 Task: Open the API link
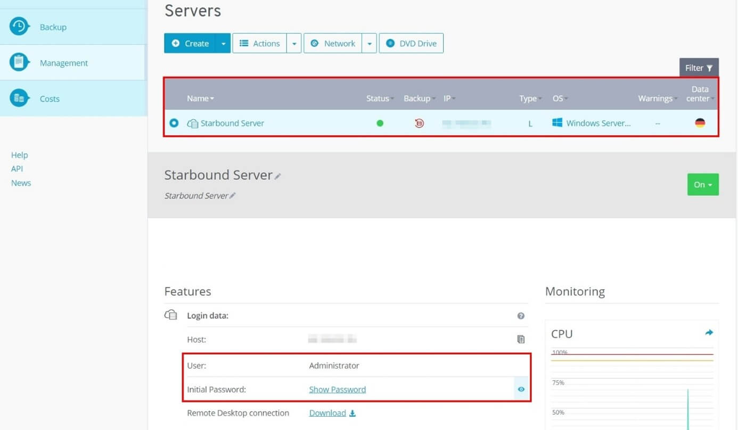click(17, 169)
